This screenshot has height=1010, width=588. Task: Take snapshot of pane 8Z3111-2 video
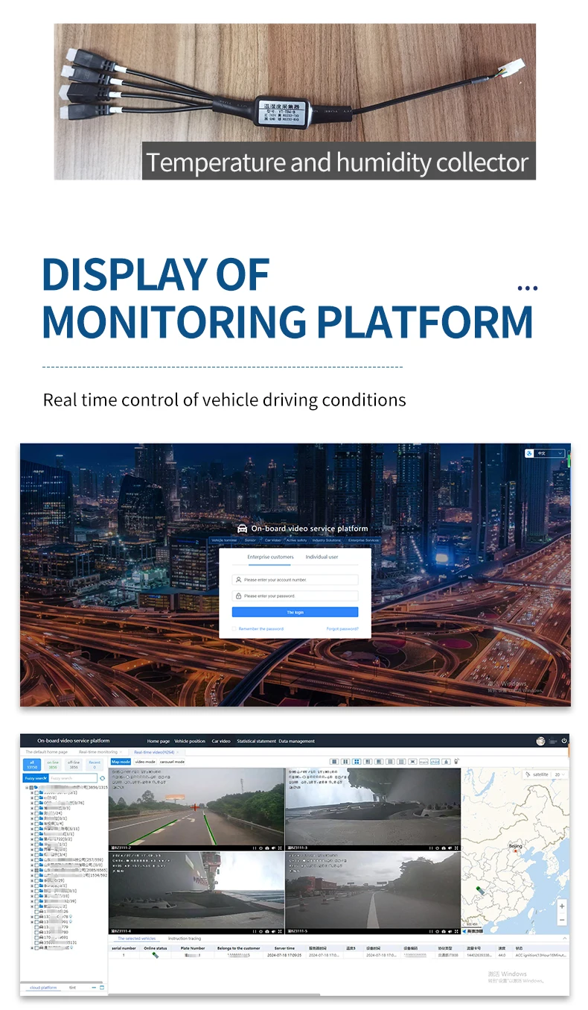266,848
